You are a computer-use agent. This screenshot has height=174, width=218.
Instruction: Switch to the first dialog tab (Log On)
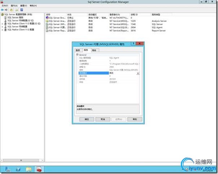78,50
